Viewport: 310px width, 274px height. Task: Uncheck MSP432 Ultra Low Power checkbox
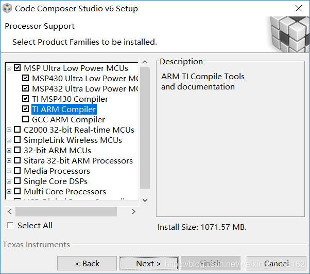coord(26,88)
